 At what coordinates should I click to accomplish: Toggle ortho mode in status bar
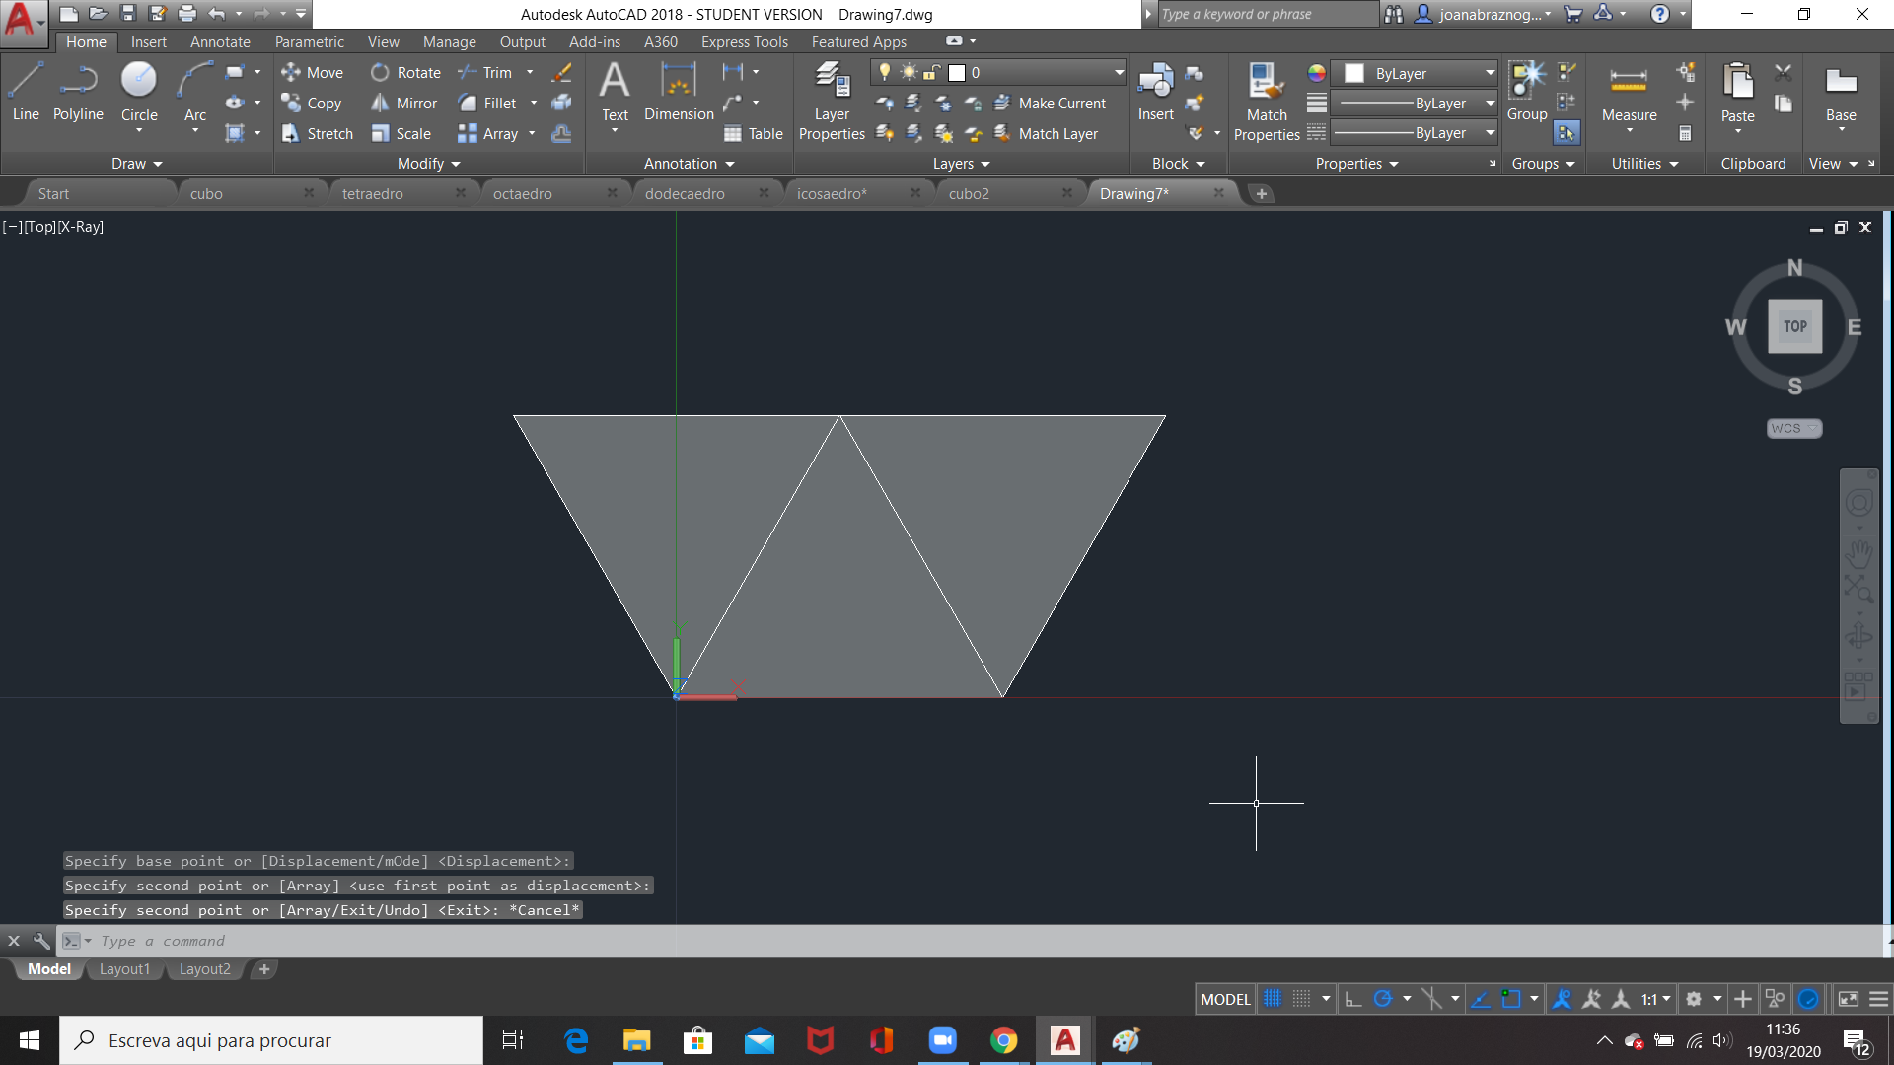pyautogui.click(x=1353, y=999)
